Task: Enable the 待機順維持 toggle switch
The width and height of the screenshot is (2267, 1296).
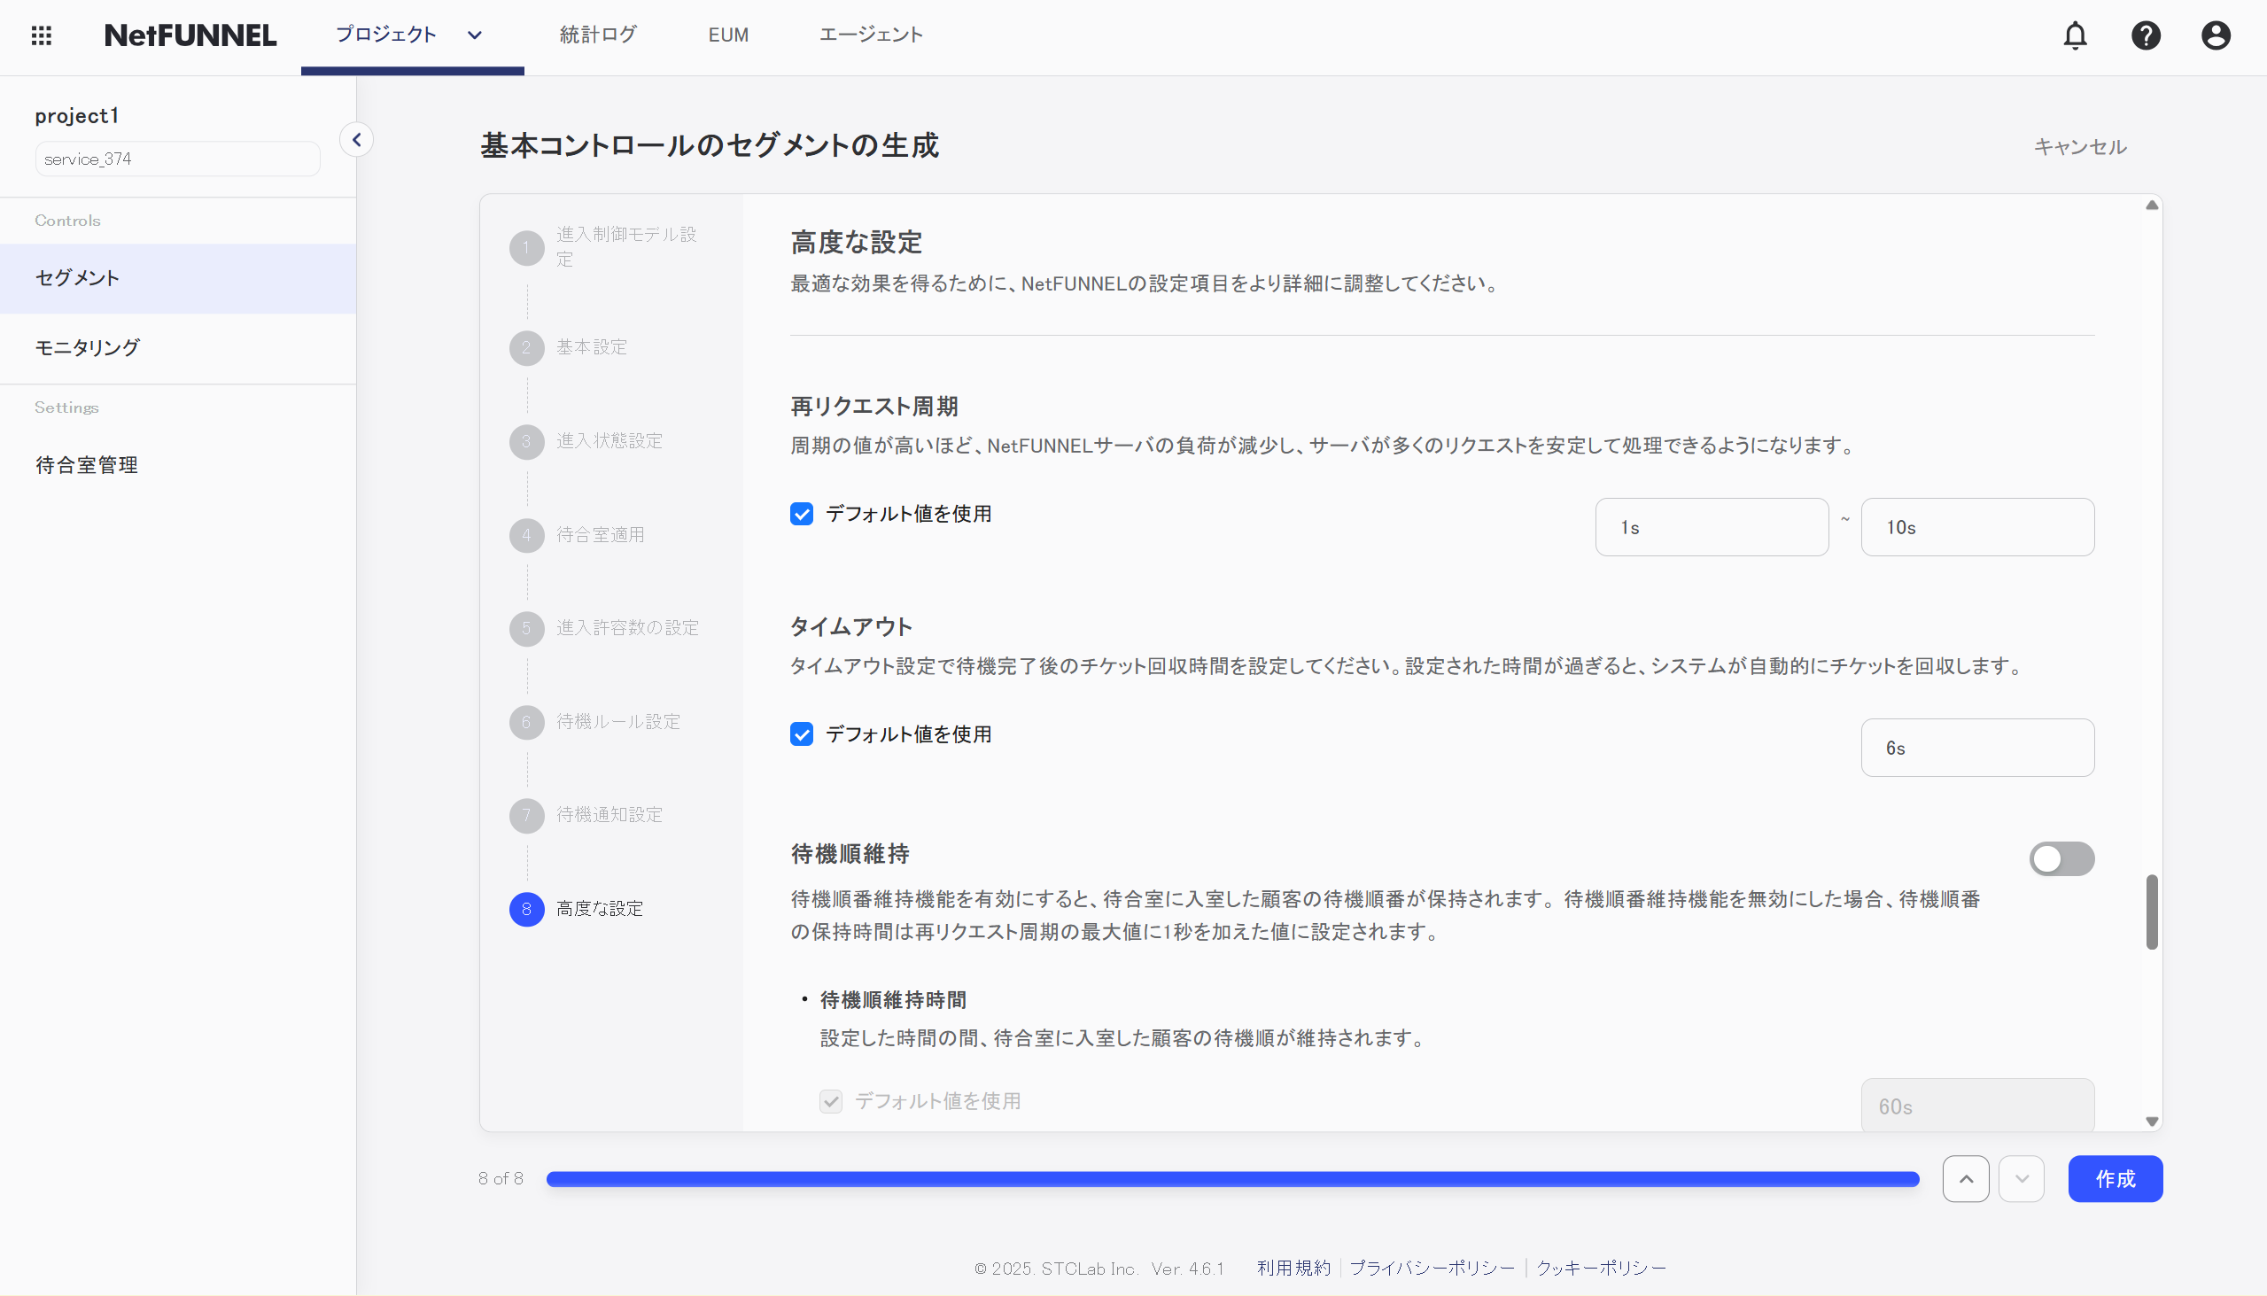Action: [2061, 859]
